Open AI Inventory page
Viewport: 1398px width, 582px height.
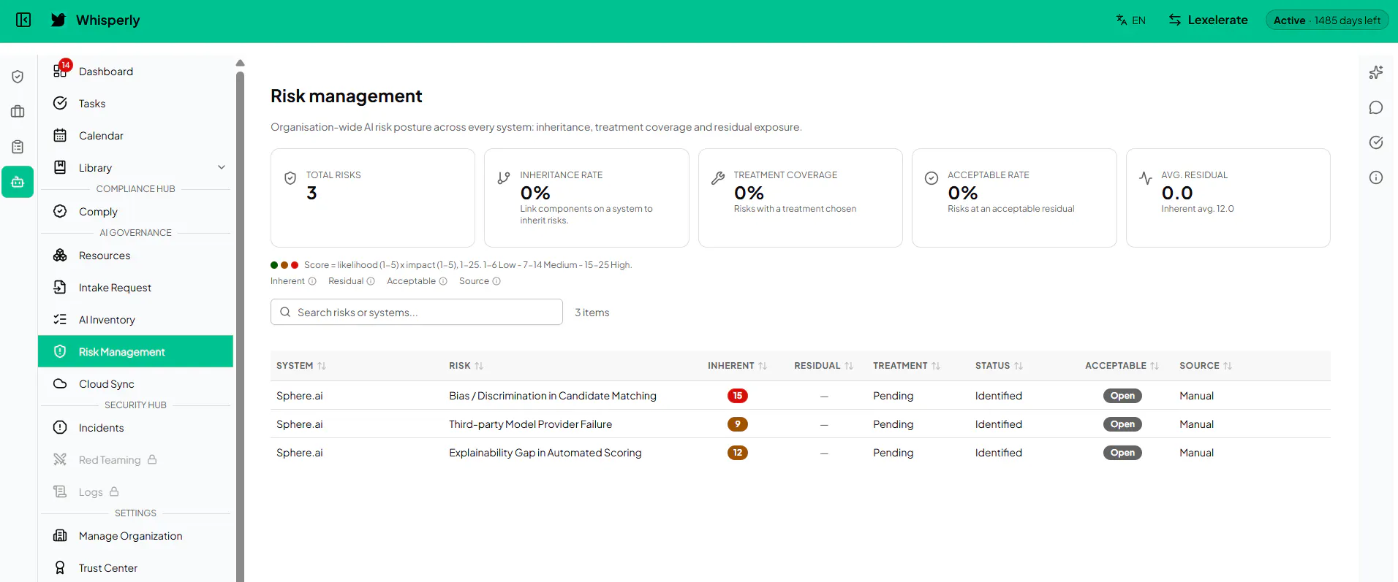pos(135,320)
